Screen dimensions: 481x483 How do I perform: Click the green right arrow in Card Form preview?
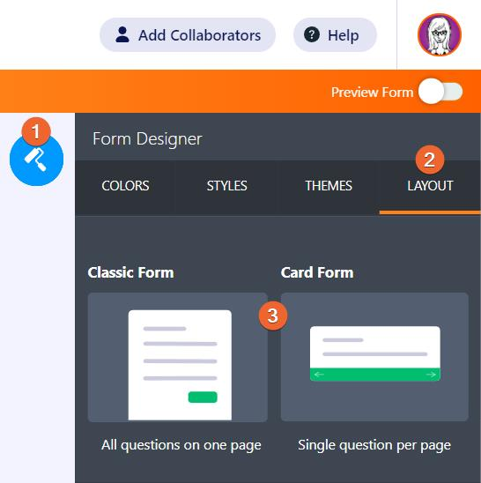pos(431,375)
